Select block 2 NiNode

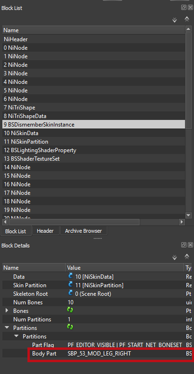(x=94, y=65)
